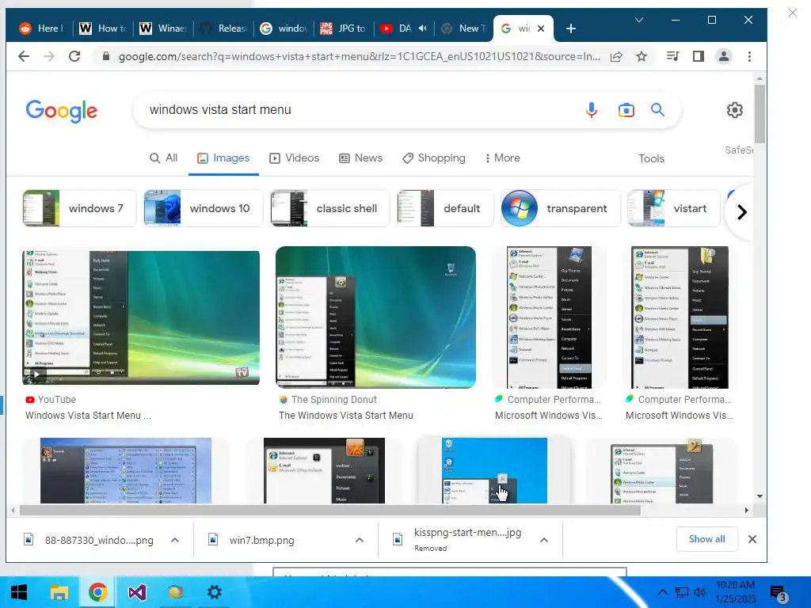The width and height of the screenshot is (811, 608).
Task: Click the horizontal scrollbar thumb
Action: coord(330,511)
